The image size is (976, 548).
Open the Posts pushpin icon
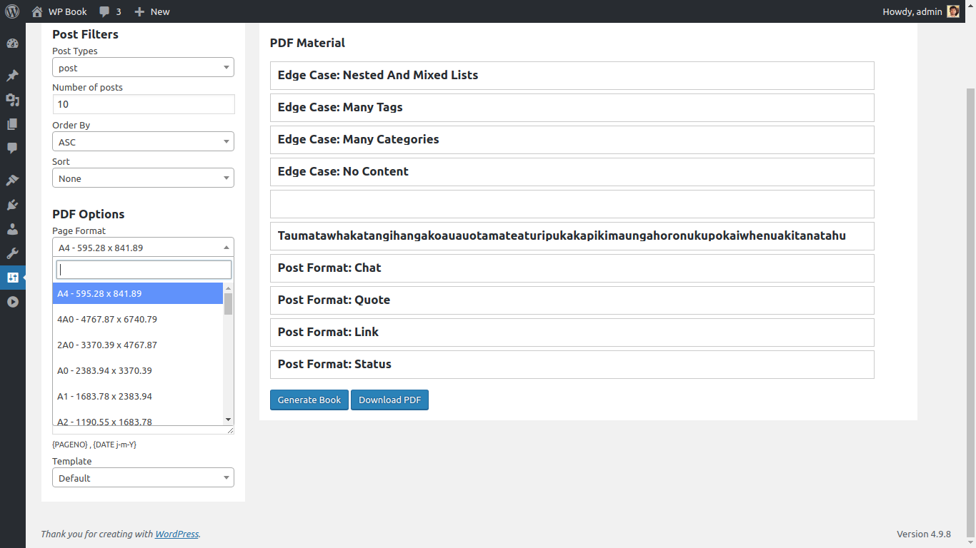click(12, 76)
